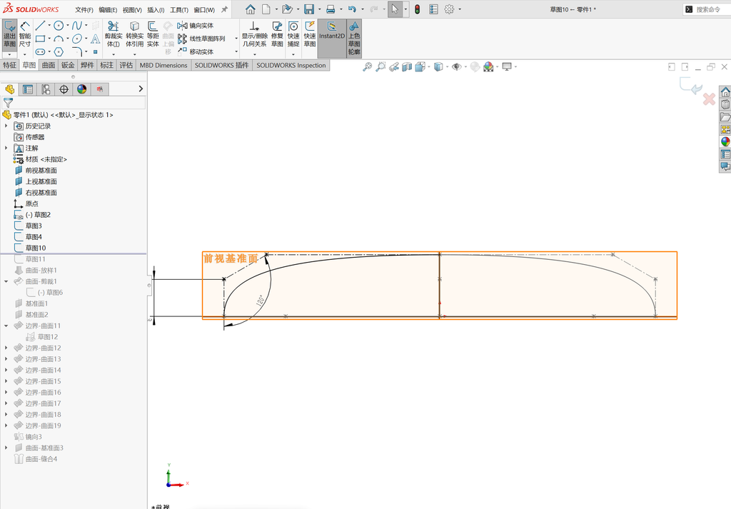Click Zoom to Fit in view toolbar
Screen dimensions: 731x509
pos(368,66)
